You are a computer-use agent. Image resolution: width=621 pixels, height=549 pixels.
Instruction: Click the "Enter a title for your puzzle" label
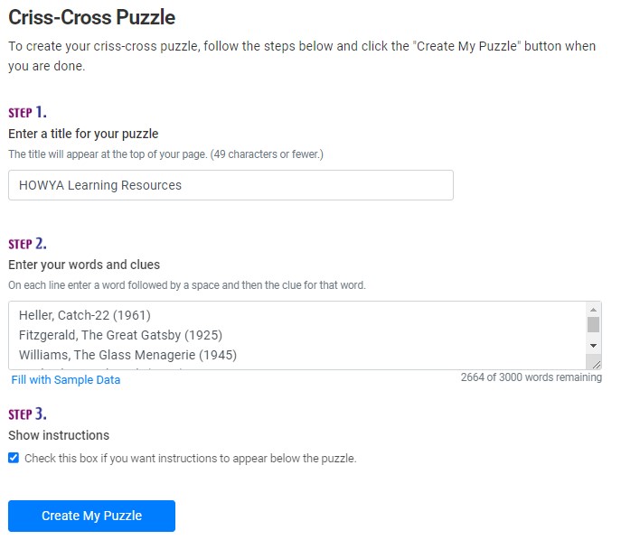point(83,134)
